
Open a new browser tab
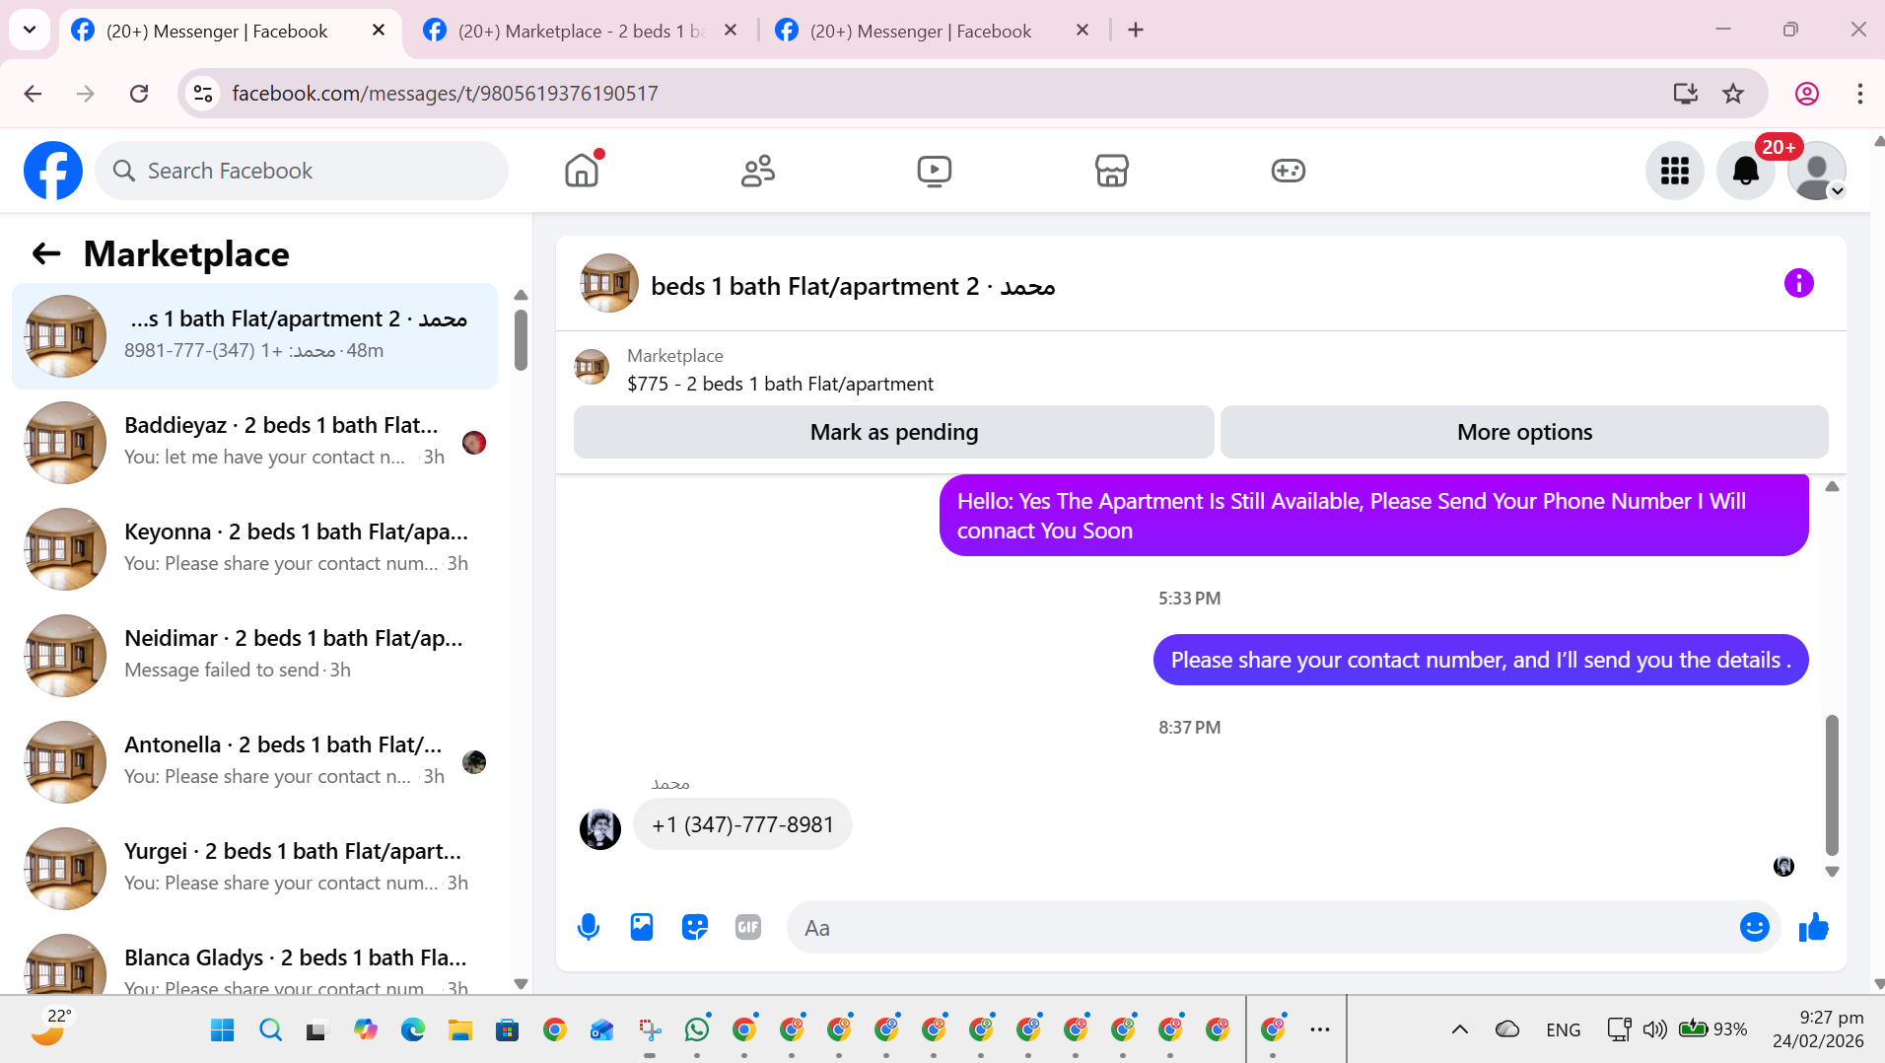(x=1136, y=31)
